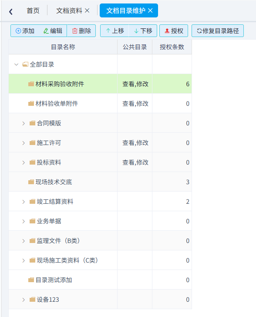This screenshot has width=256, height=317.
Task: Click folder icon of 现场施工类资料（C类）
Action: pyautogui.click(x=32, y=260)
